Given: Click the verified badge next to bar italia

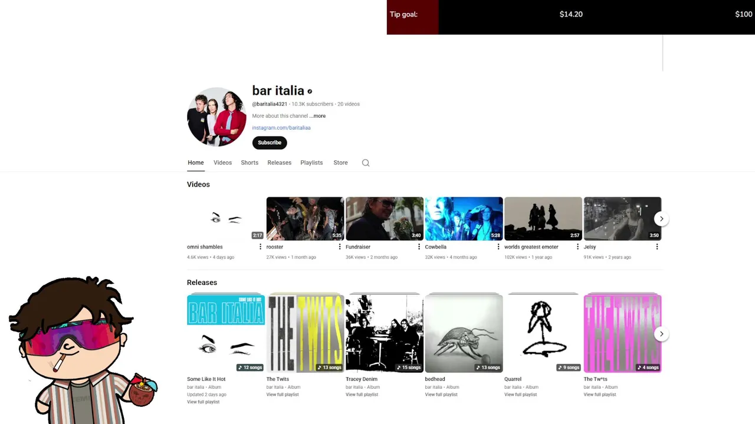Looking at the screenshot, I should coord(310,91).
